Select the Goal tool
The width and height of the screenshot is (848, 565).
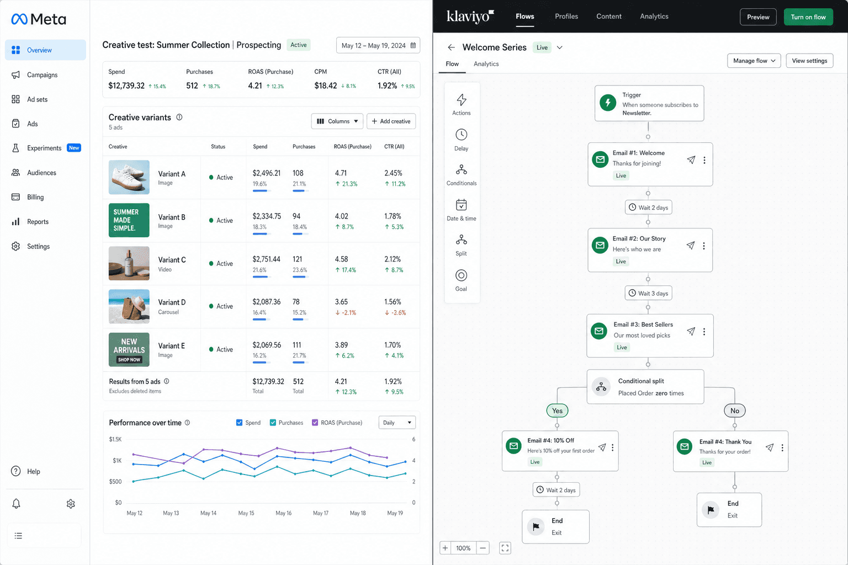click(x=462, y=280)
